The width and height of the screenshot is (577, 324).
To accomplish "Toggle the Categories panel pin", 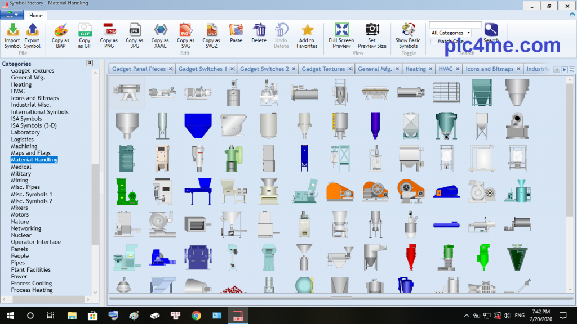I will pyautogui.click(x=89, y=63).
